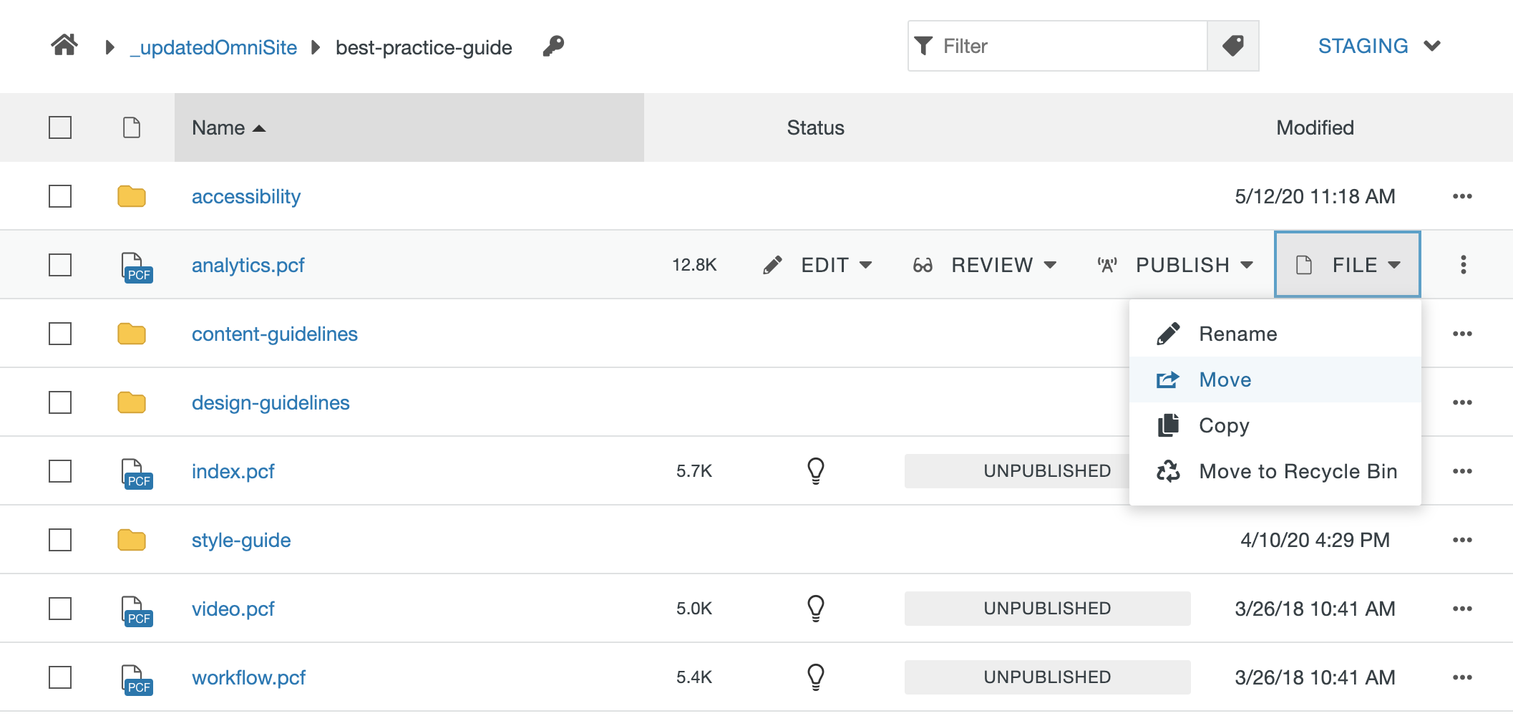Open vertical ellipsis menu for analytics.pcf
Image resolution: width=1513 pixels, height=716 pixels.
(1463, 265)
